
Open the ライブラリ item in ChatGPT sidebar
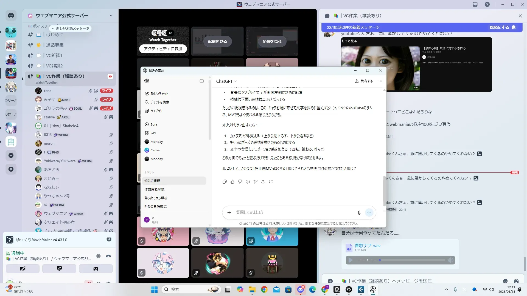point(156,111)
